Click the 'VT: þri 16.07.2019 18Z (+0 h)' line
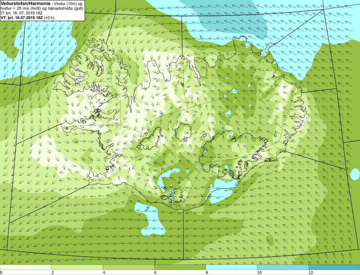The image size is (360, 275). [x=28, y=17]
